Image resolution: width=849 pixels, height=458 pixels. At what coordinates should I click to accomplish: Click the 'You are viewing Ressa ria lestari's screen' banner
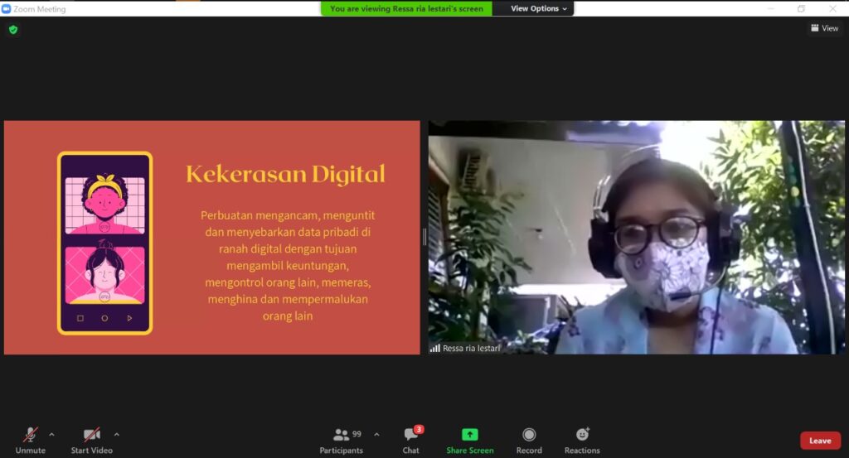[406, 8]
